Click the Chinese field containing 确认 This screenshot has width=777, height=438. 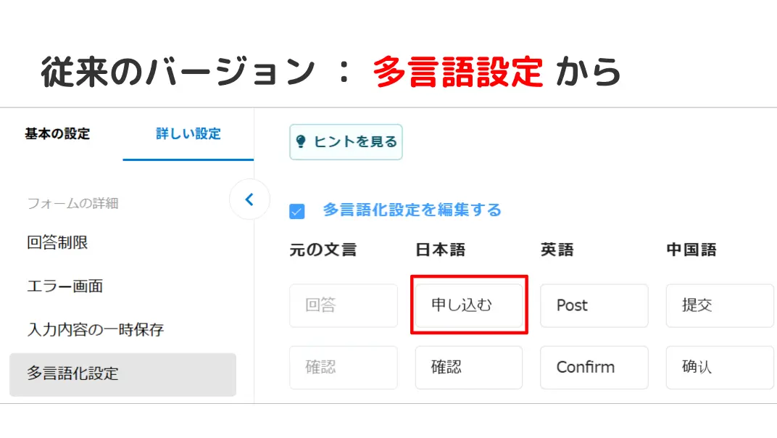coord(720,368)
